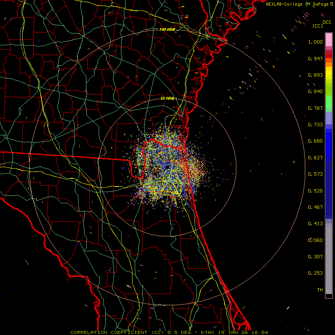Select the 0.627 legend value
The height and width of the screenshot is (335, 335).
coord(315,158)
